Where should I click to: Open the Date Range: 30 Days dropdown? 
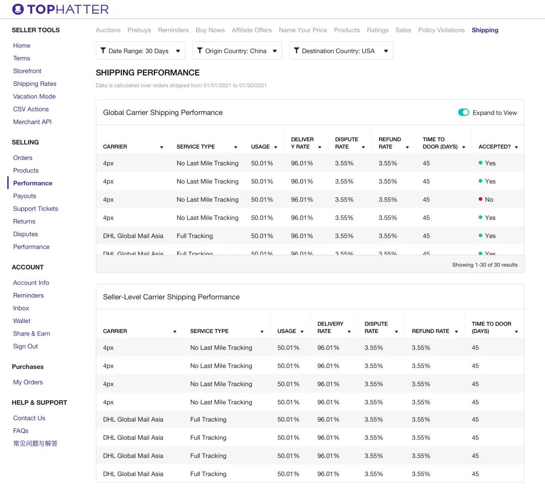pyautogui.click(x=140, y=51)
